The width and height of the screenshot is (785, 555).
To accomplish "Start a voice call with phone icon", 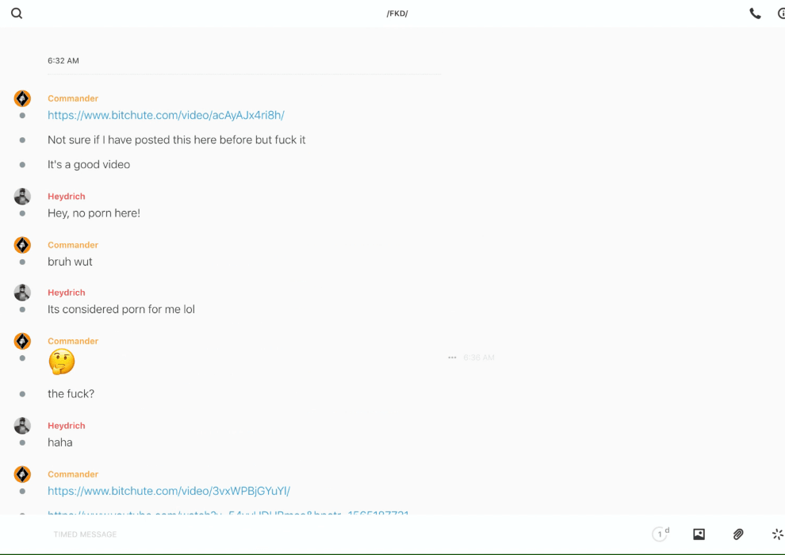I will click(x=755, y=13).
